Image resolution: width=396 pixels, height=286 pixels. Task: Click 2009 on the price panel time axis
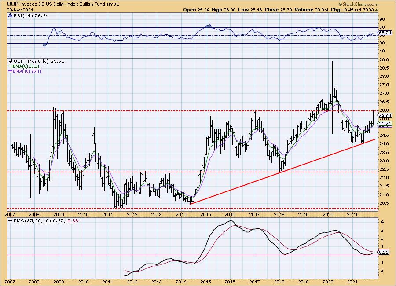point(59,215)
